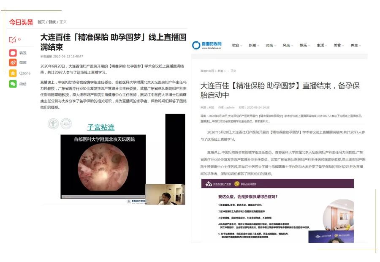Share the article via the 微博 icon
The image size is (380, 262).
tap(13, 63)
